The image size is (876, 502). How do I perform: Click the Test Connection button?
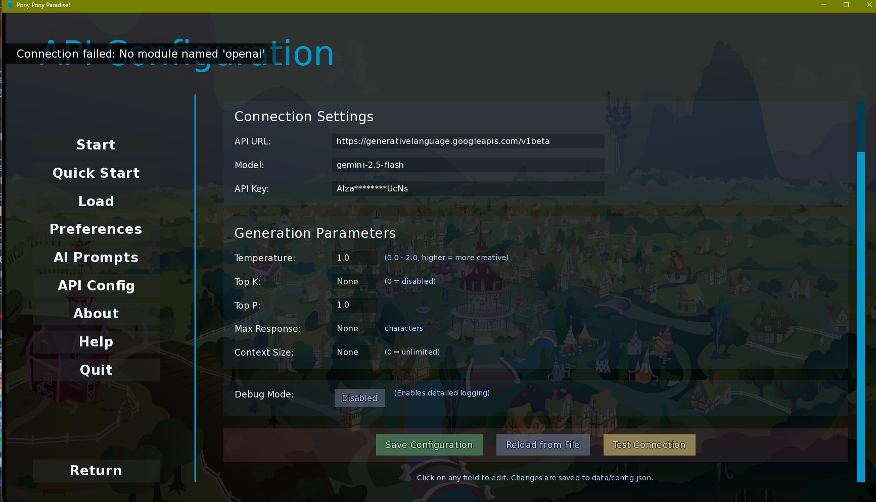(x=649, y=445)
